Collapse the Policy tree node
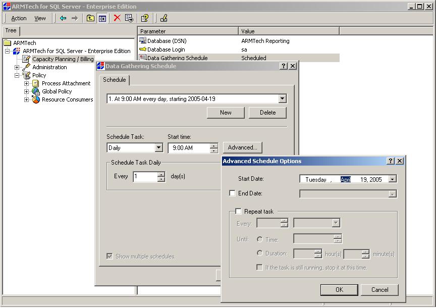The image size is (436, 308). [17, 75]
